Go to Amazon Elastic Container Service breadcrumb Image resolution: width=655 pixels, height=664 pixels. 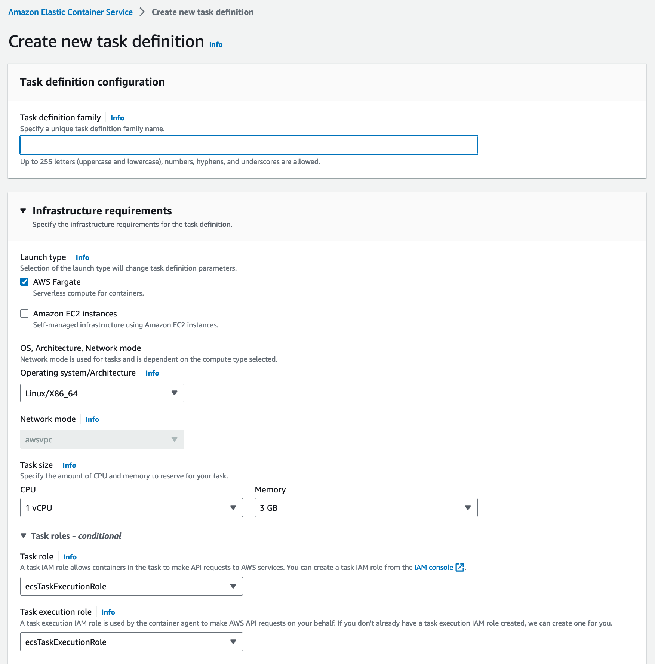(x=70, y=12)
